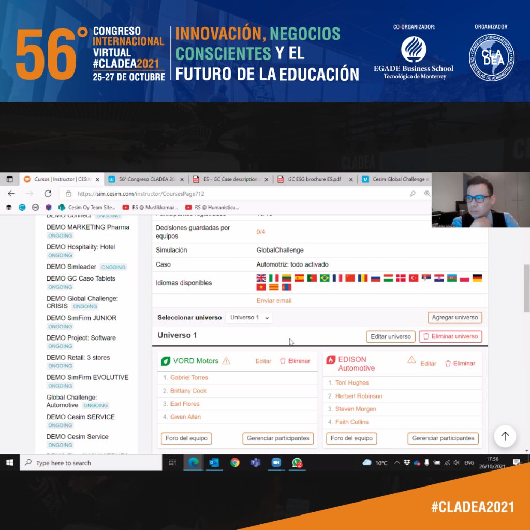Click the Editar universo button
Screen dimensions: 530x530
(391, 336)
